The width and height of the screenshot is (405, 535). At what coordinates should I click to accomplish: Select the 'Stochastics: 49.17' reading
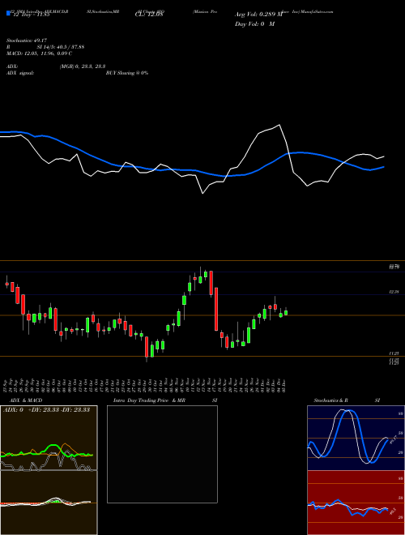[x=26, y=41]
